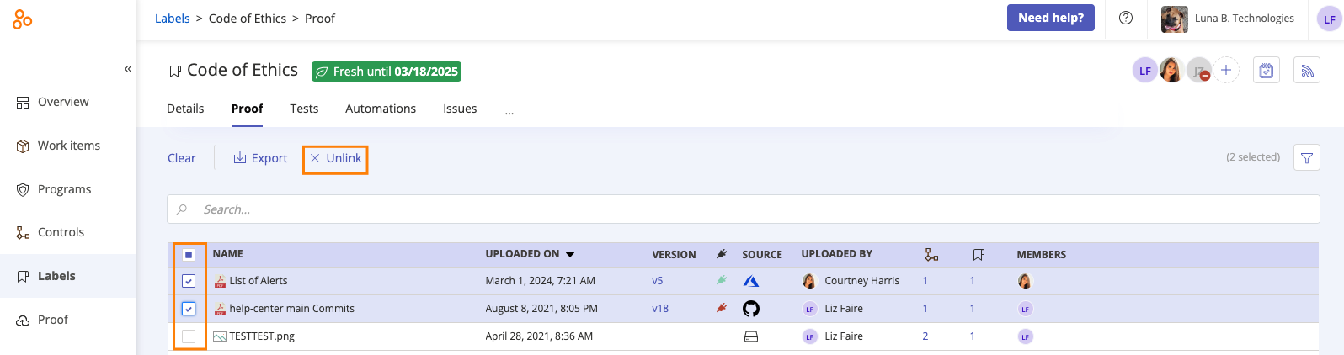
Task: Click the controls hierarchy column header icon
Action: click(931, 254)
